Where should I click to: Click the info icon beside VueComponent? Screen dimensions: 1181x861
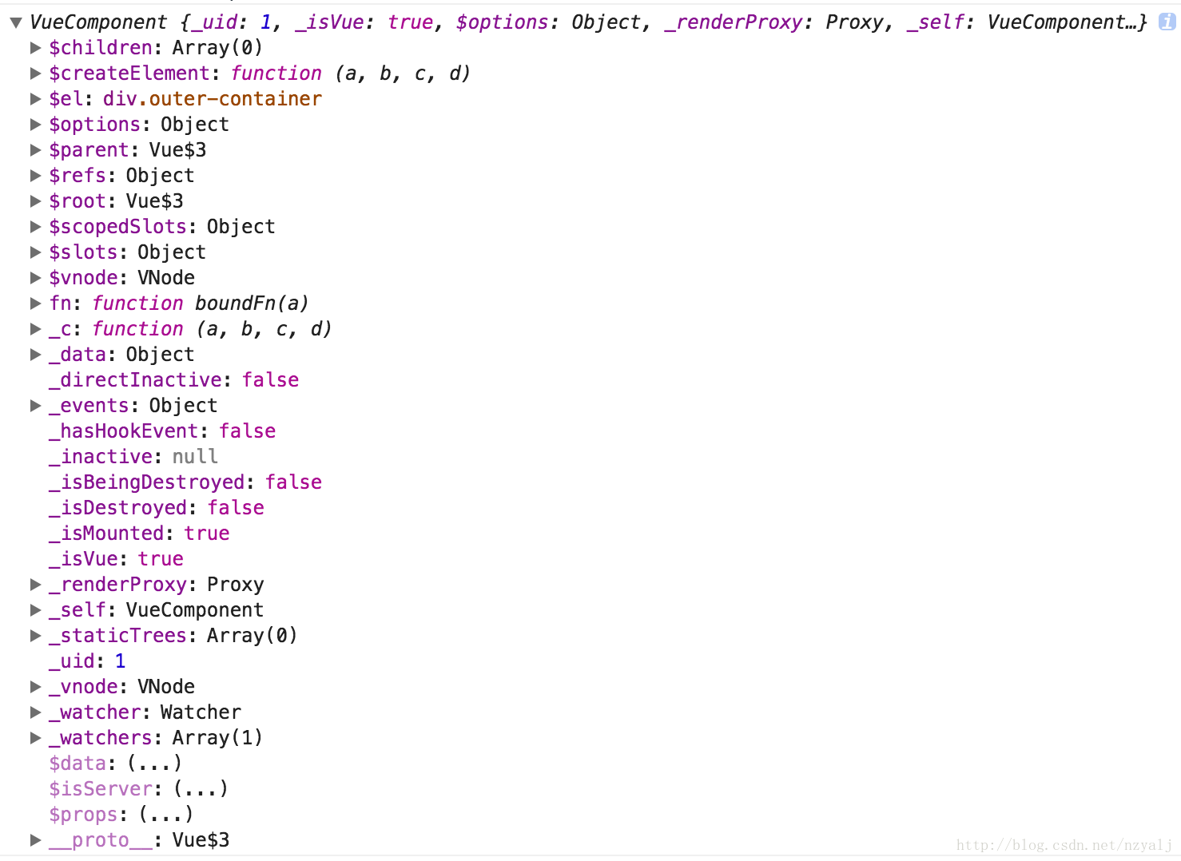1167,22
